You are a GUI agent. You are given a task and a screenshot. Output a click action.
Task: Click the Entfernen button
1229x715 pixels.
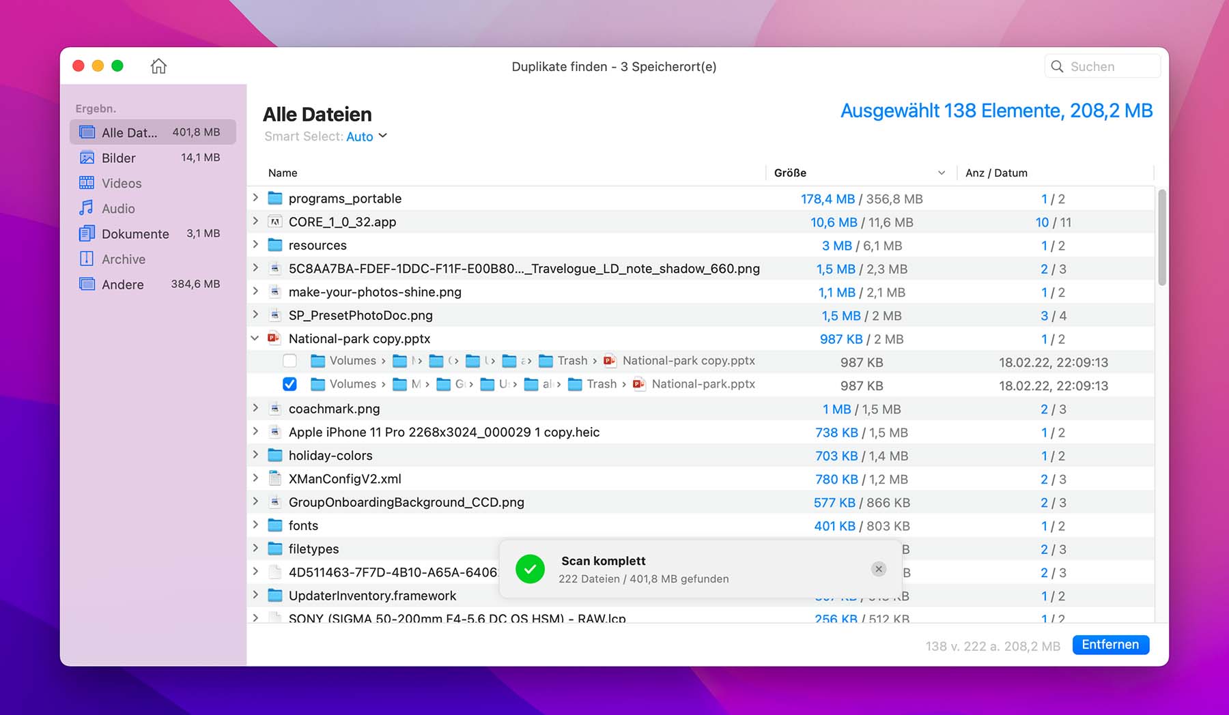1110,645
